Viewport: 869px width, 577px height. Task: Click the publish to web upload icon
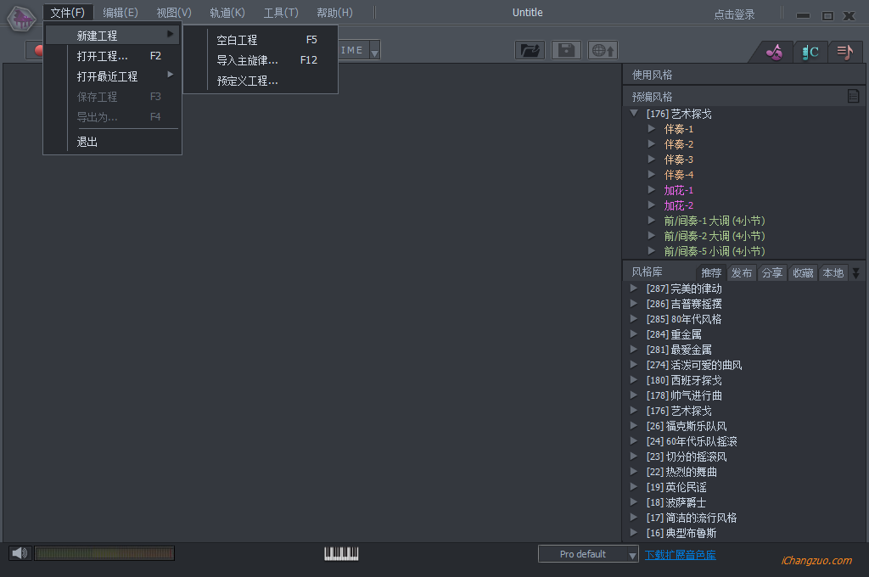pos(602,50)
